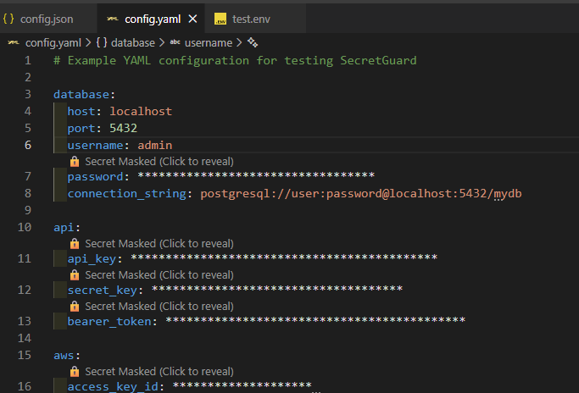Click the 'bearer_token' key name
The image size is (579, 393).
(x=109, y=322)
